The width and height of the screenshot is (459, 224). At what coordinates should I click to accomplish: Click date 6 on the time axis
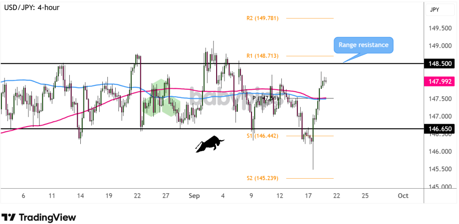pos(23,196)
